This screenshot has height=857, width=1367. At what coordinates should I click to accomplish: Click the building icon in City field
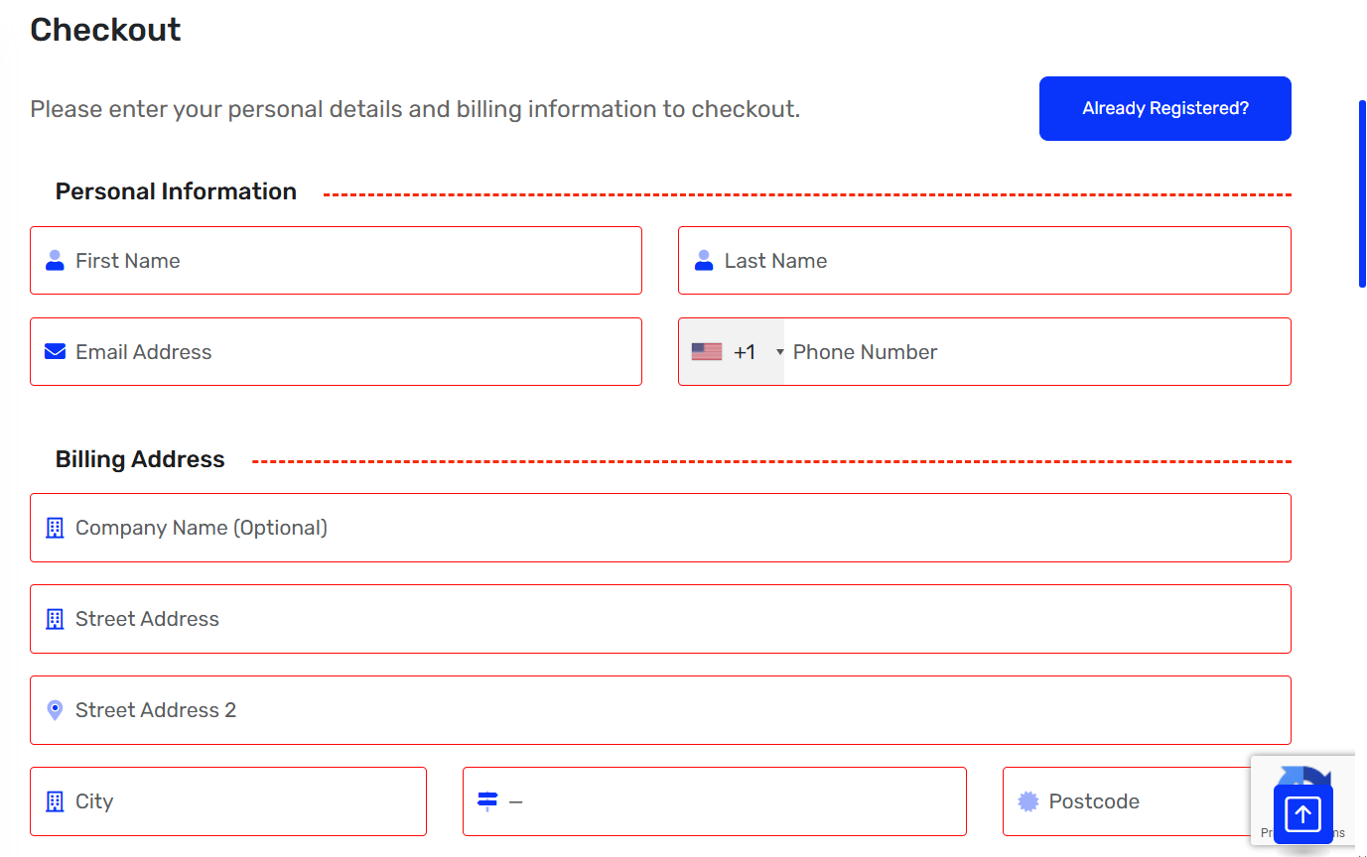tap(56, 801)
